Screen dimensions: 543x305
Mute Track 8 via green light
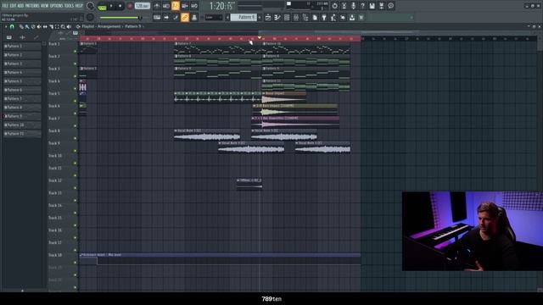click(x=76, y=138)
